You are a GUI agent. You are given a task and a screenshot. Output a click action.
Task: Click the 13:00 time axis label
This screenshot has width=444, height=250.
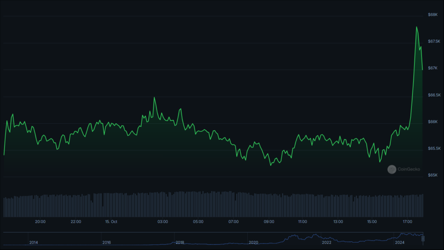338,222
